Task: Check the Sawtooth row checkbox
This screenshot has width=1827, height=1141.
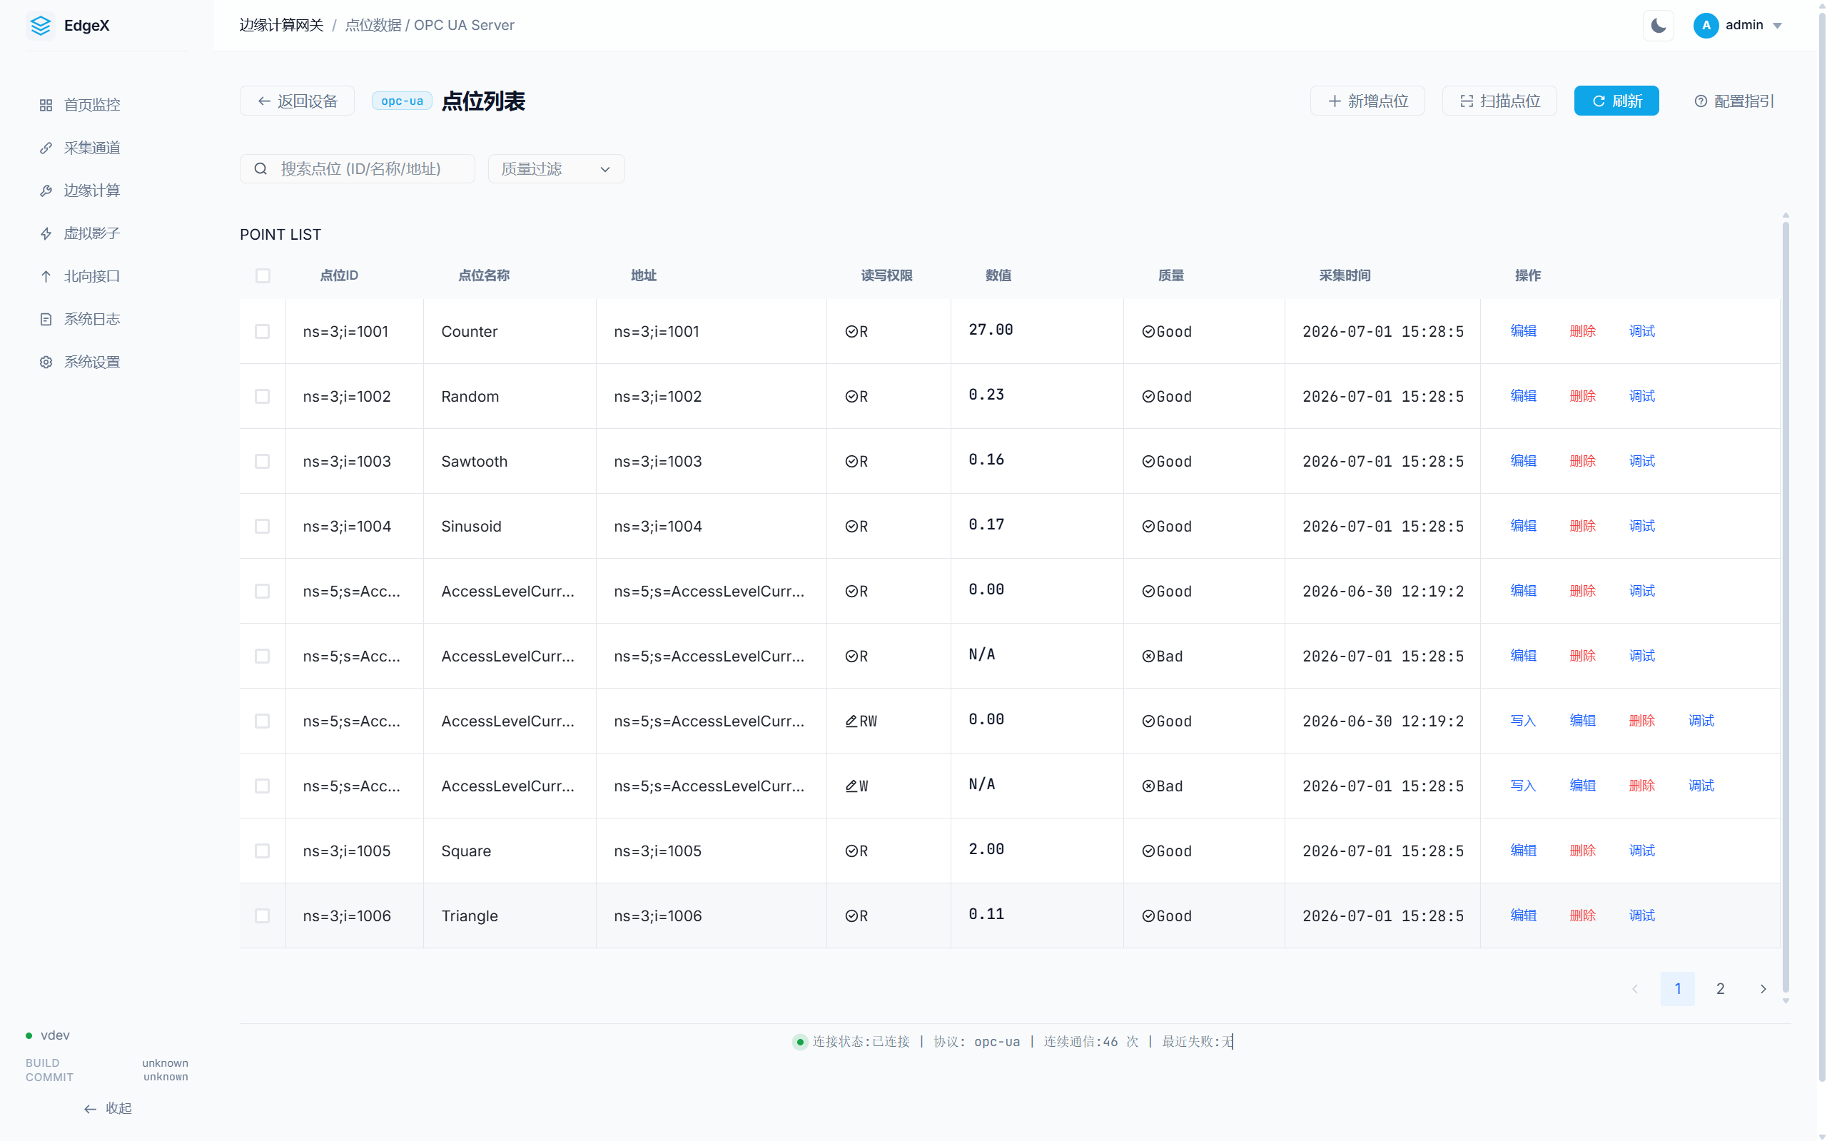Action: (x=263, y=462)
